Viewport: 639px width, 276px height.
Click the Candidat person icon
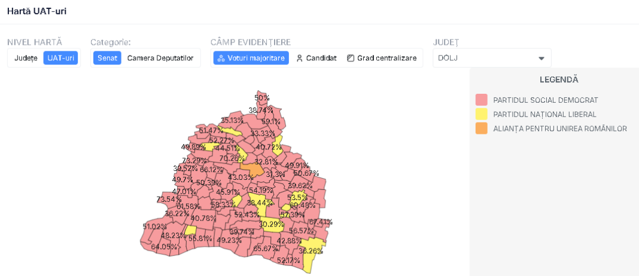pyautogui.click(x=300, y=58)
